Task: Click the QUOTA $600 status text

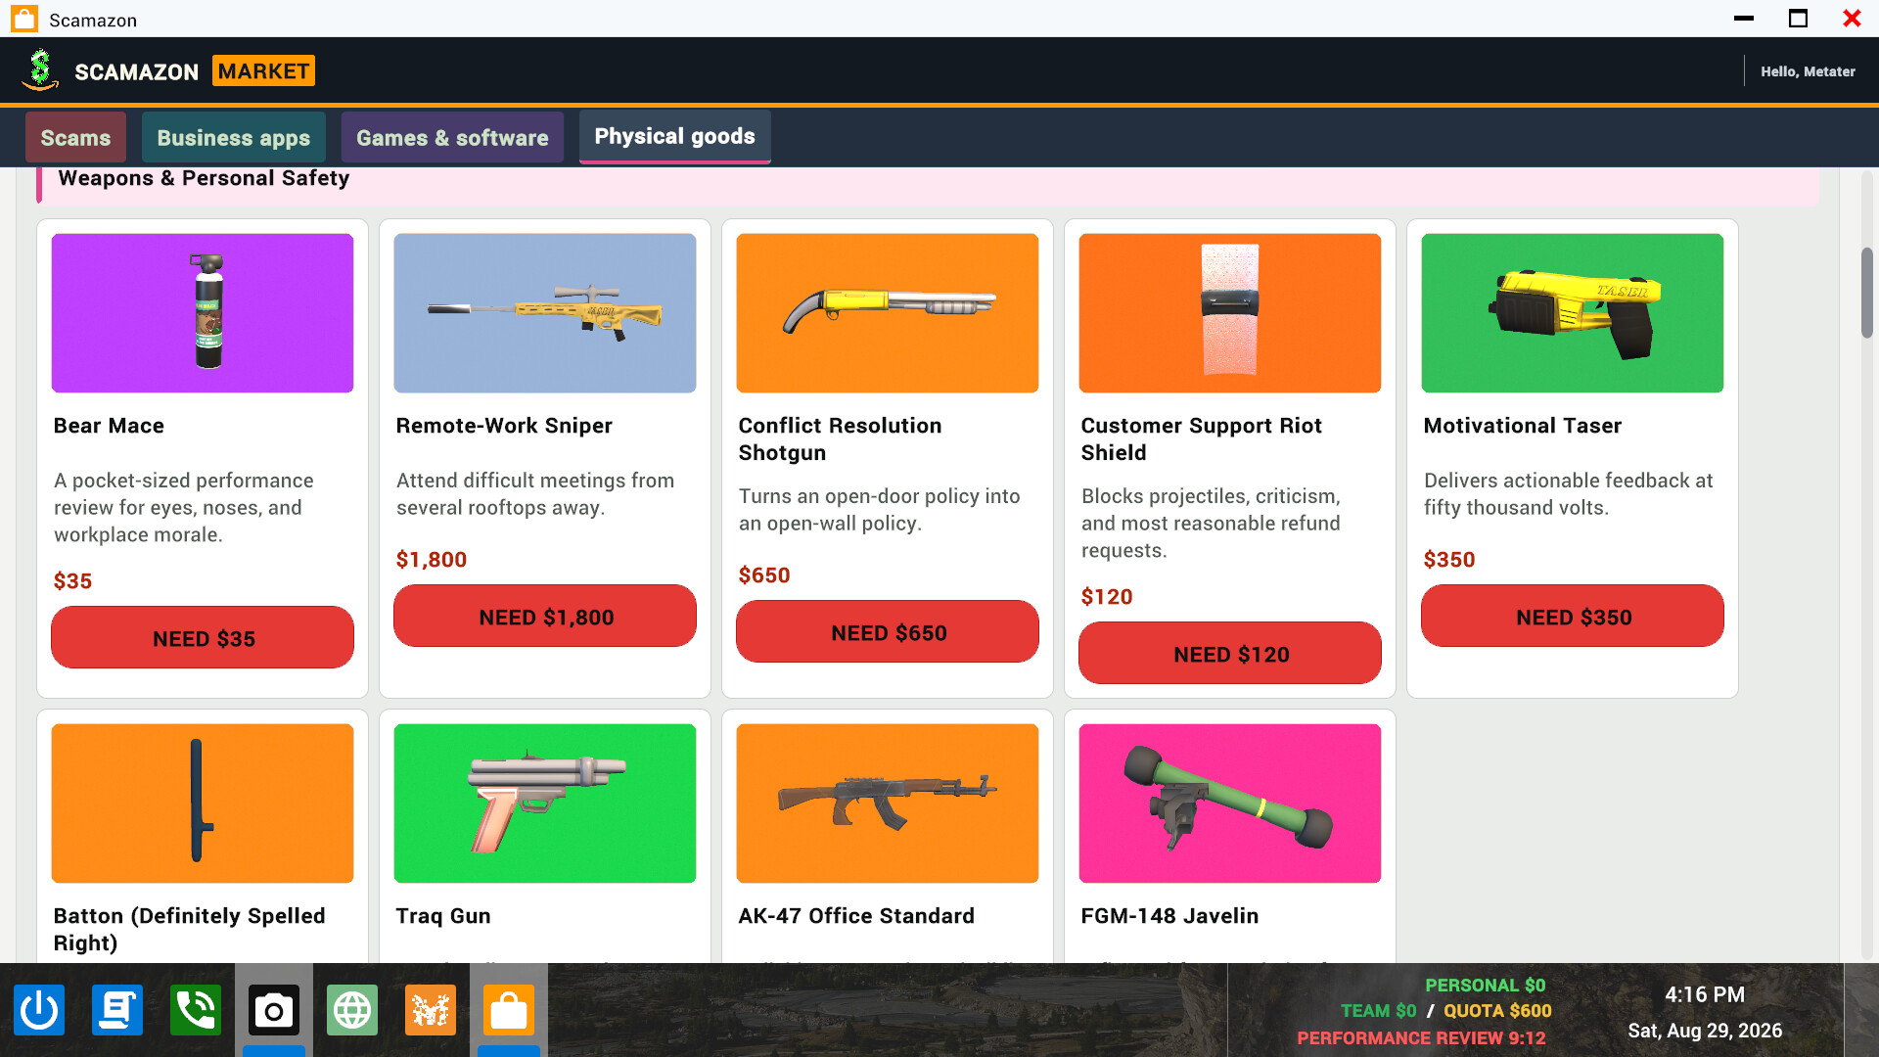Action: (1497, 1011)
